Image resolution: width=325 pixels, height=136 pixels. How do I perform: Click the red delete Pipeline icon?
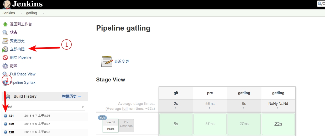point(5,58)
